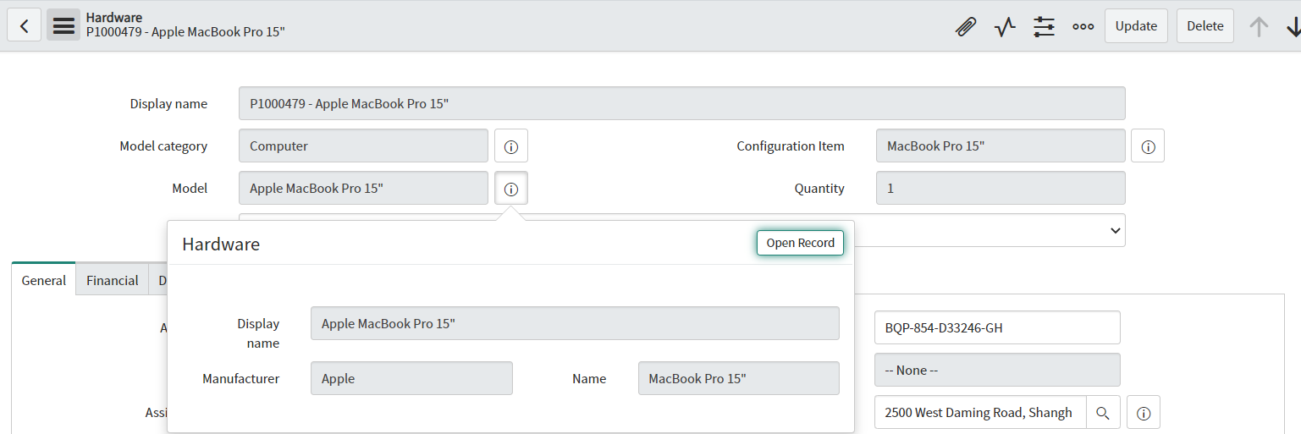The height and width of the screenshot is (434, 1301).
Task: Expand the dropdown below Quantity field
Action: tap(990, 230)
